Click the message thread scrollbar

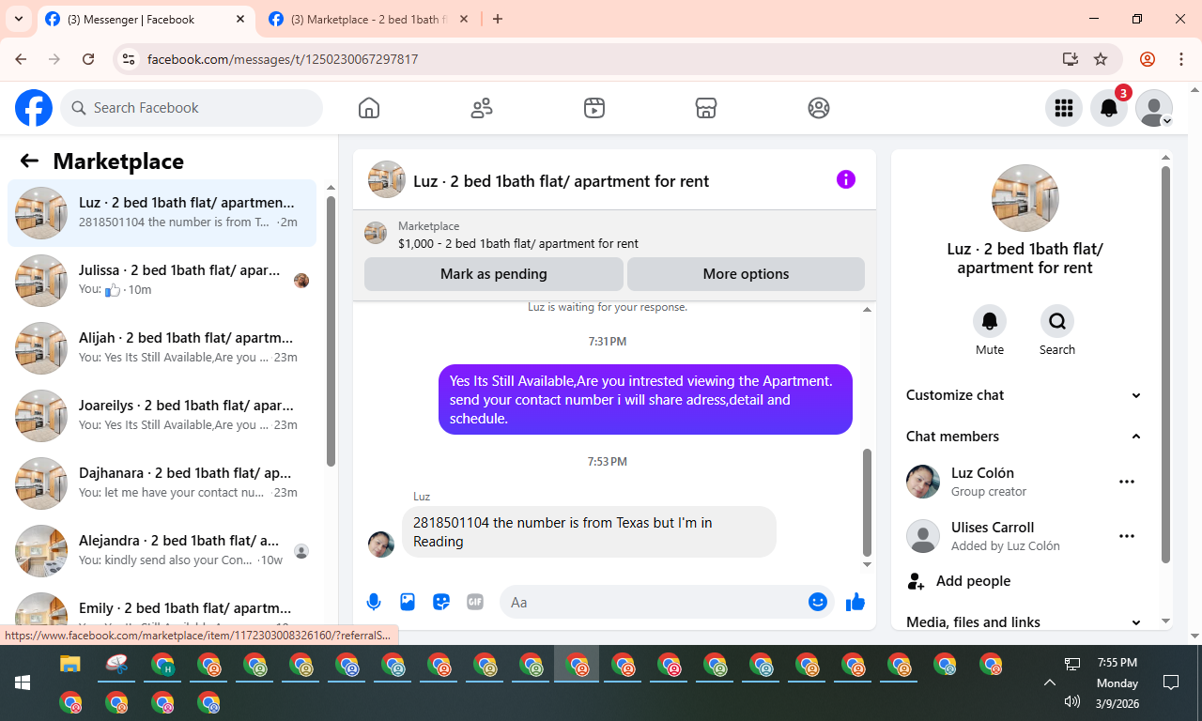(867, 502)
